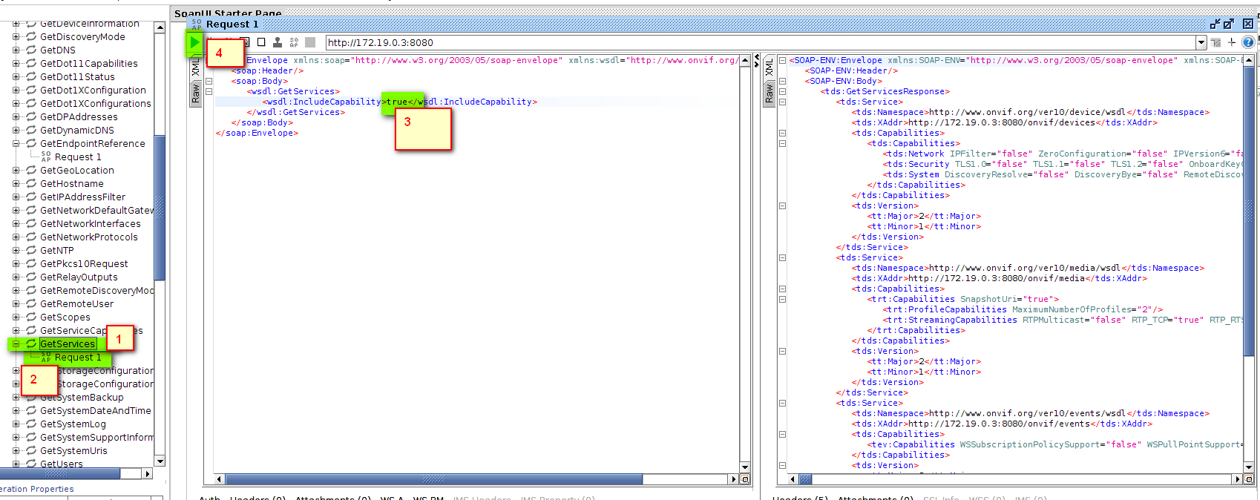Switch request editor to the XML tab
The width and height of the screenshot is (1260, 500).
[x=196, y=67]
